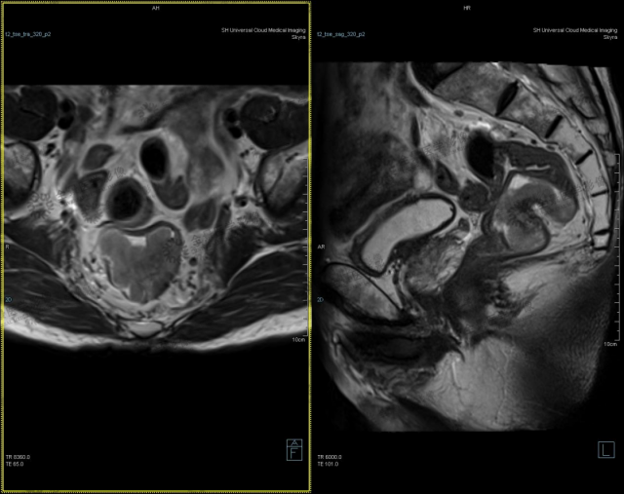Click the institution name text in the axial view
This screenshot has height=494, width=624.
coord(263,30)
